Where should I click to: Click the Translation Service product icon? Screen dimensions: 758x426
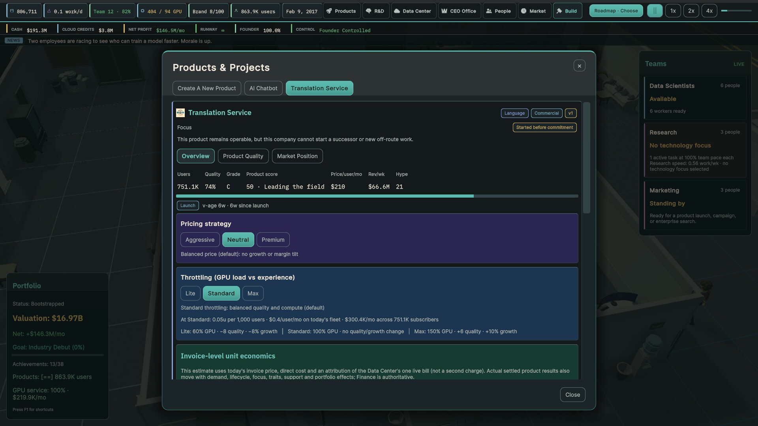click(180, 113)
